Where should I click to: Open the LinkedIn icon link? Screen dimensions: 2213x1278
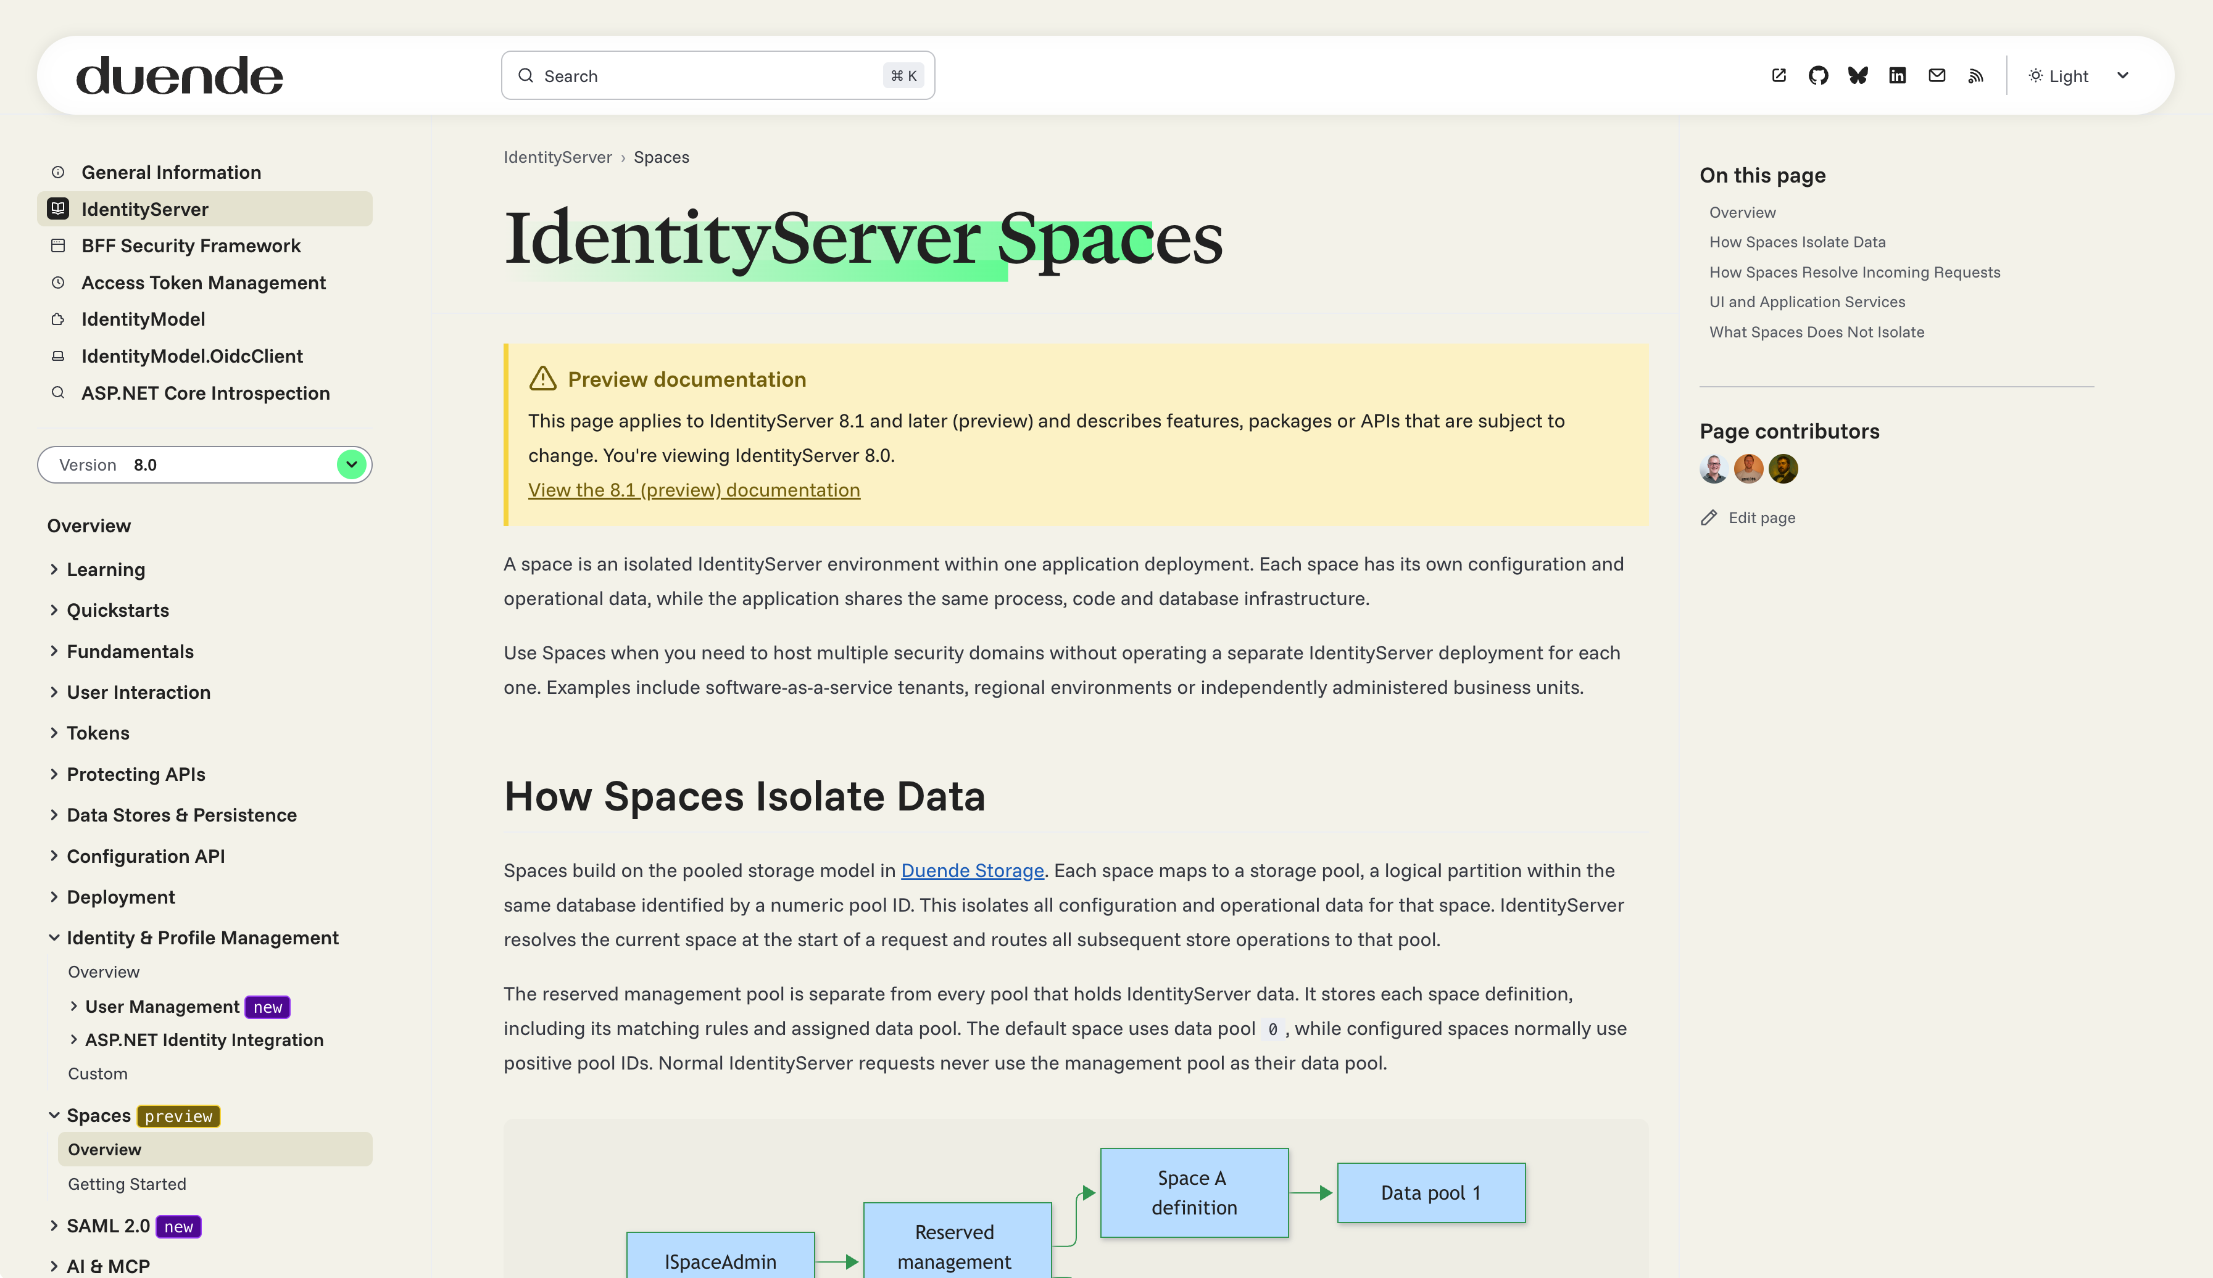[x=1897, y=75]
